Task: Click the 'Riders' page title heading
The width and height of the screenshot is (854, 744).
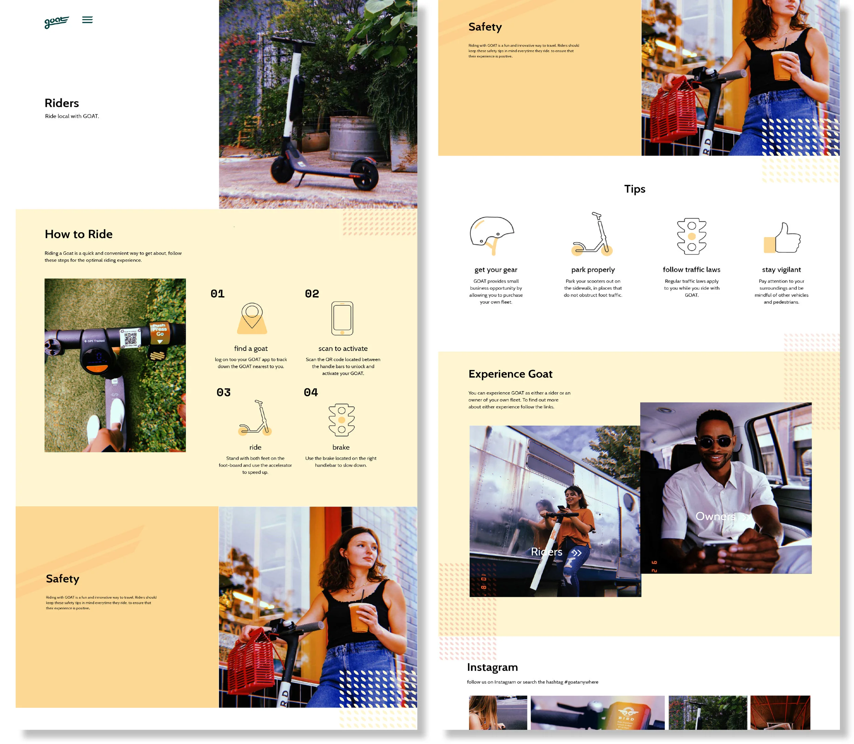Action: click(x=62, y=103)
